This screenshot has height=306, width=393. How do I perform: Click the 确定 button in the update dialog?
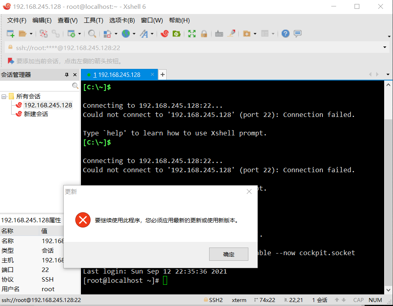(x=229, y=254)
